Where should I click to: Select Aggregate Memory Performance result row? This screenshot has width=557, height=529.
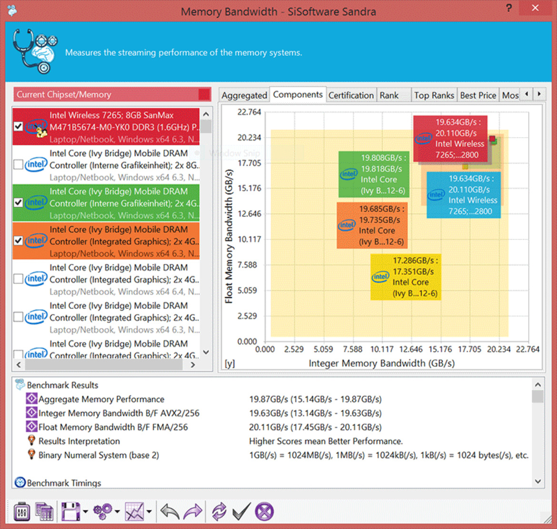click(x=101, y=399)
